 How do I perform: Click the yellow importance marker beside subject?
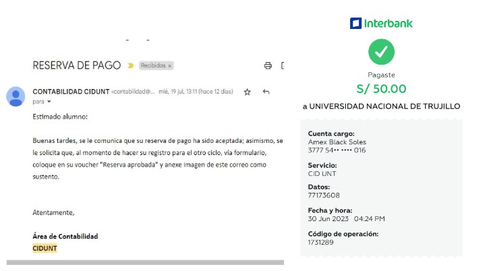tap(130, 65)
